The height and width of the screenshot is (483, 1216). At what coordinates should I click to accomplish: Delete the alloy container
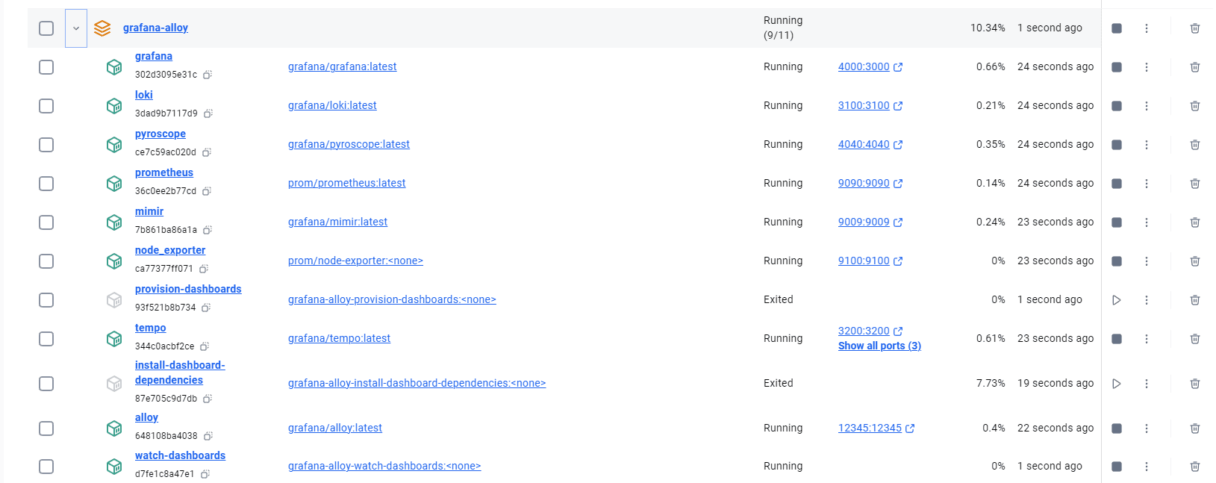click(1195, 429)
